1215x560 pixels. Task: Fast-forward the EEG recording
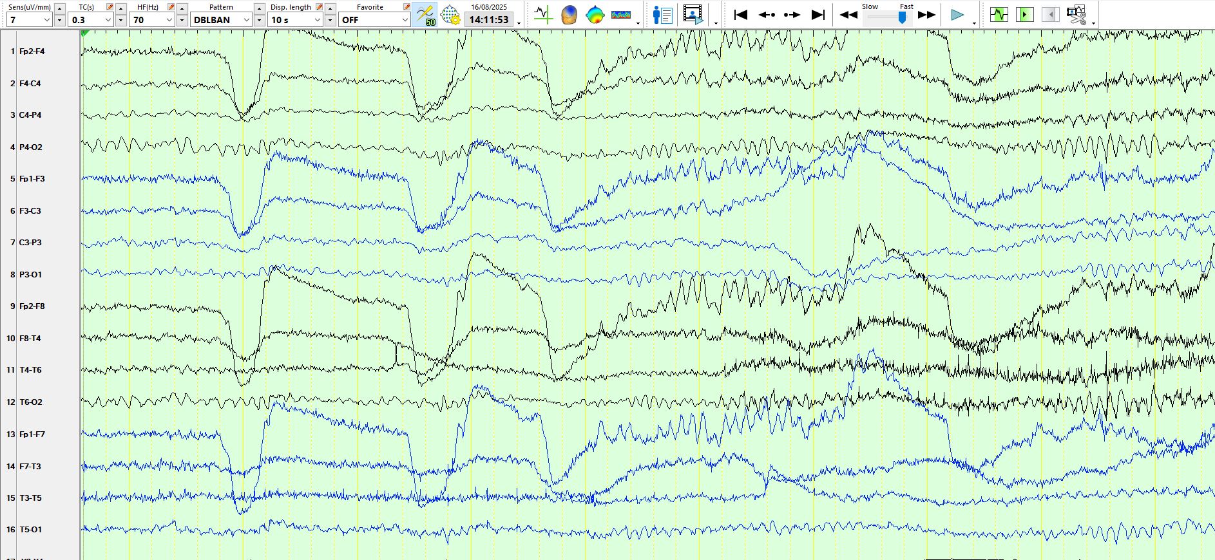(926, 14)
